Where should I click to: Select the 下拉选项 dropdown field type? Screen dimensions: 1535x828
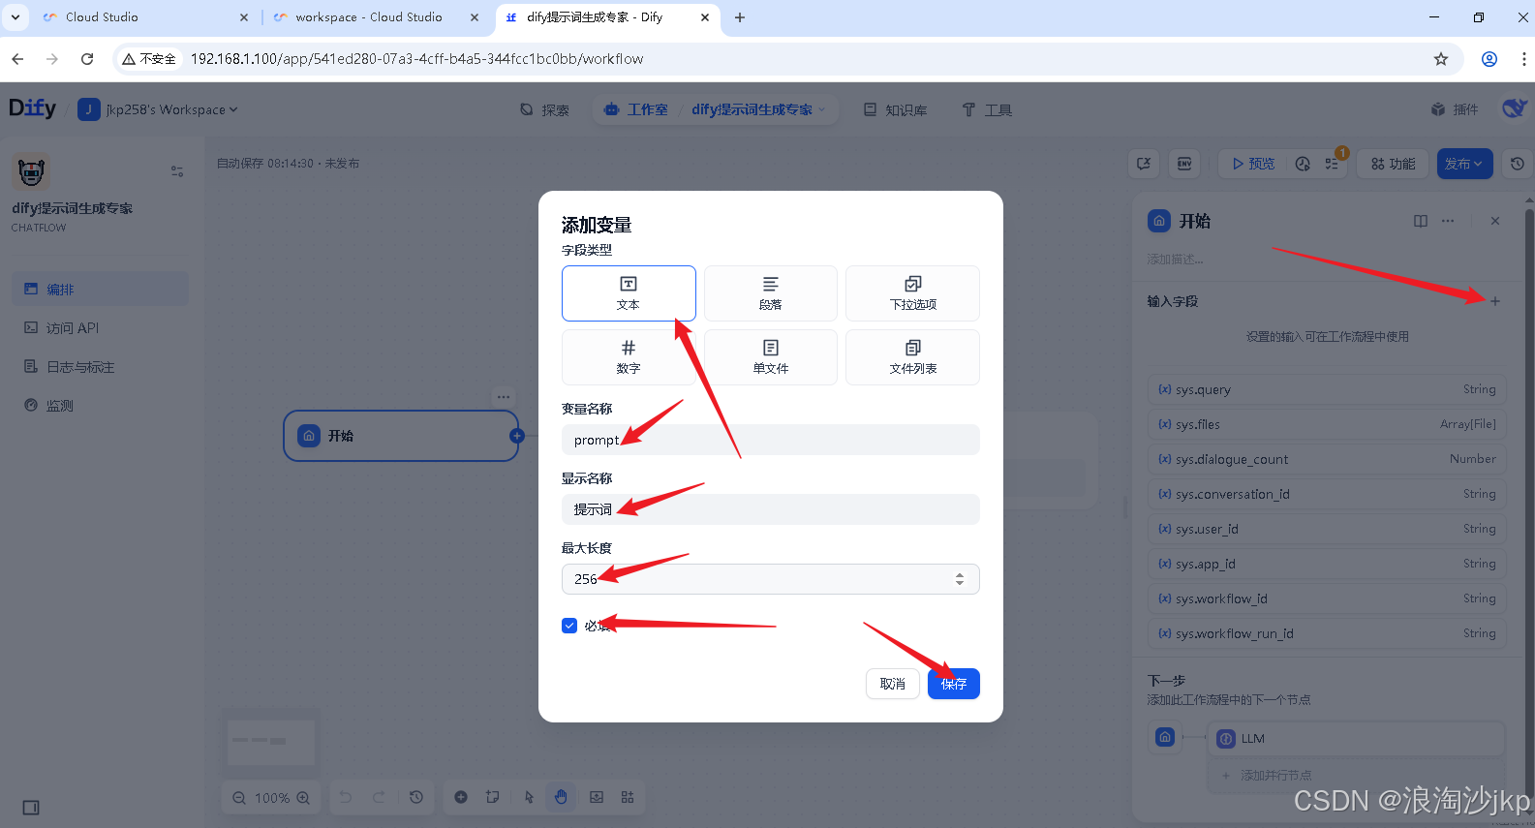[912, 293]
